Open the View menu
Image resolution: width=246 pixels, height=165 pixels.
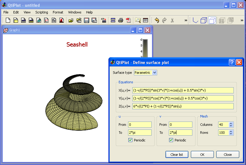tap(27, 12)
